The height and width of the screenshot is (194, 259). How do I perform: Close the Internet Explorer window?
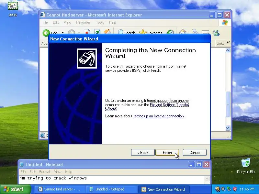(x=227, y=15)
